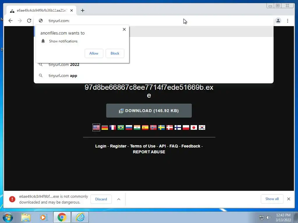The height and width of the screenshot is (223, 298).
Task: Reload the current page
Action: pyautogui.click(x=29, y=21)
